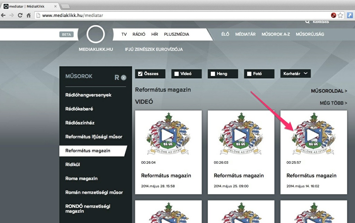Select Rádióhangversenyek in the show list
Image resolution: width=355 pixels, height=223 pixels.
click(x=88, y=95)
